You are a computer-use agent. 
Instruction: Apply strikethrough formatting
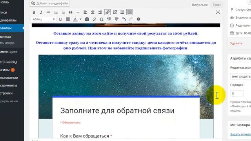click(x=48, y=12)
